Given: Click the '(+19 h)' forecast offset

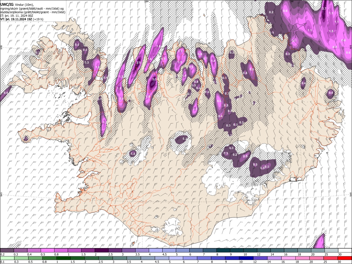Looking at the screenshot, I should click(38, 20).
